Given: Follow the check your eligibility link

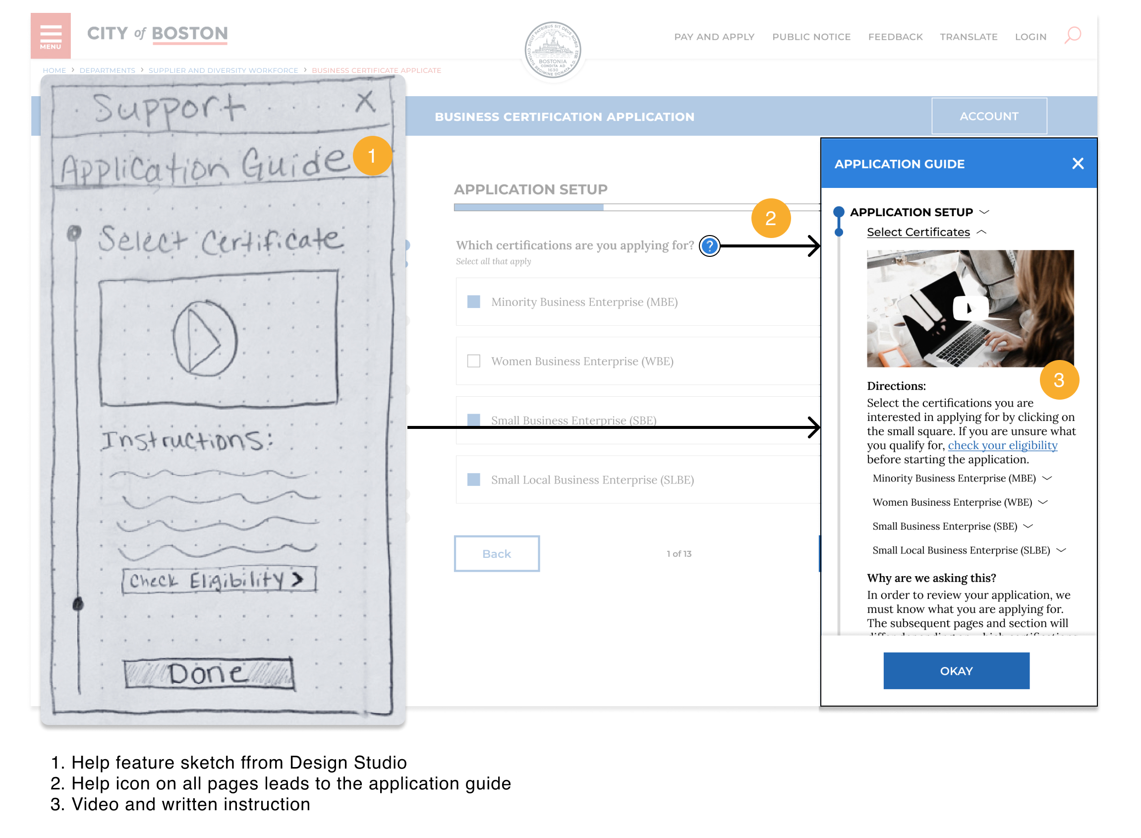Looking at the screenshot, I should [1002, 445].
